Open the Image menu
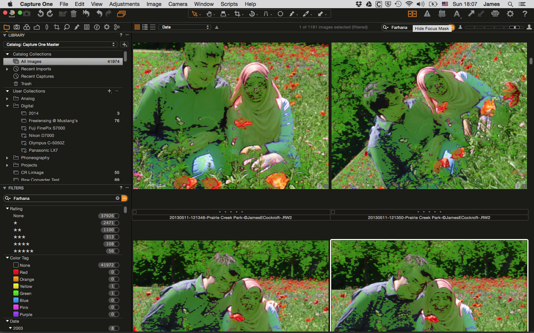The width and height of the screenshot is (534, 333). [x=154, y=4]
